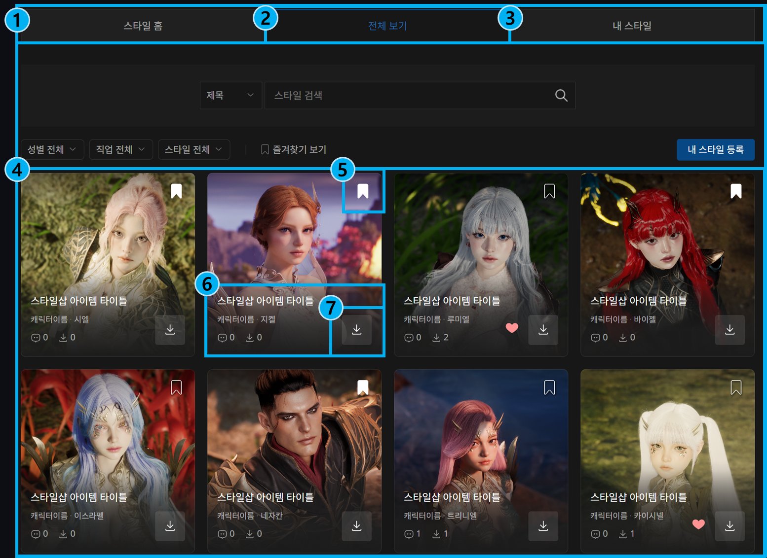Hit the download icon for 바이젤
The width and height of the screenshot is (767, 558).
click(x=730, y=330)
